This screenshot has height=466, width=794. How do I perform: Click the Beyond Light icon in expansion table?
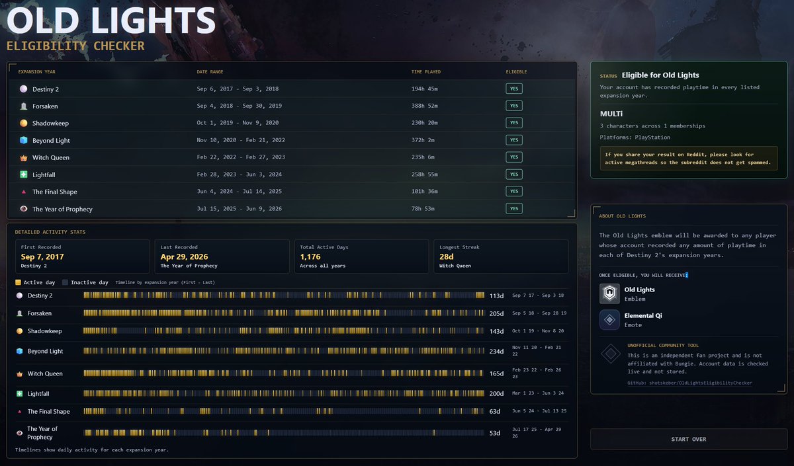tap(23, 140)
